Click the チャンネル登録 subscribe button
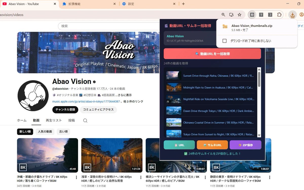This screenshot has height=190, width=304. (65, 110)
